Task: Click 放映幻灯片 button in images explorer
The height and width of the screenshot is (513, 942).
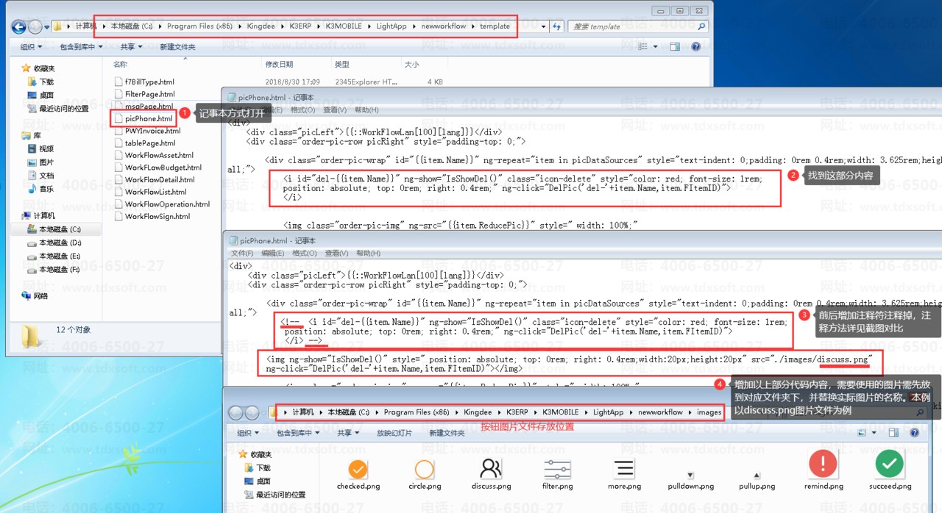Action: coord(394,434)
